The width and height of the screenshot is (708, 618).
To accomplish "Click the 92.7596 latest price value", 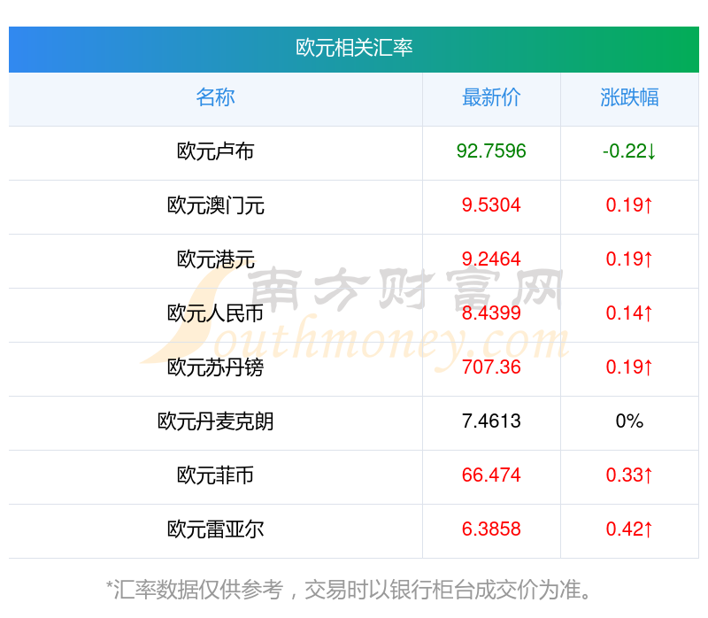I will point(491,151).
